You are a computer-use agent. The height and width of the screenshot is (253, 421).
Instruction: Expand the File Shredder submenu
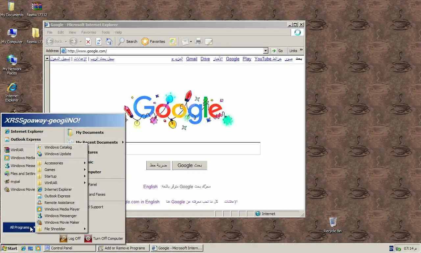pyautogui.click(x=61, y=229)
